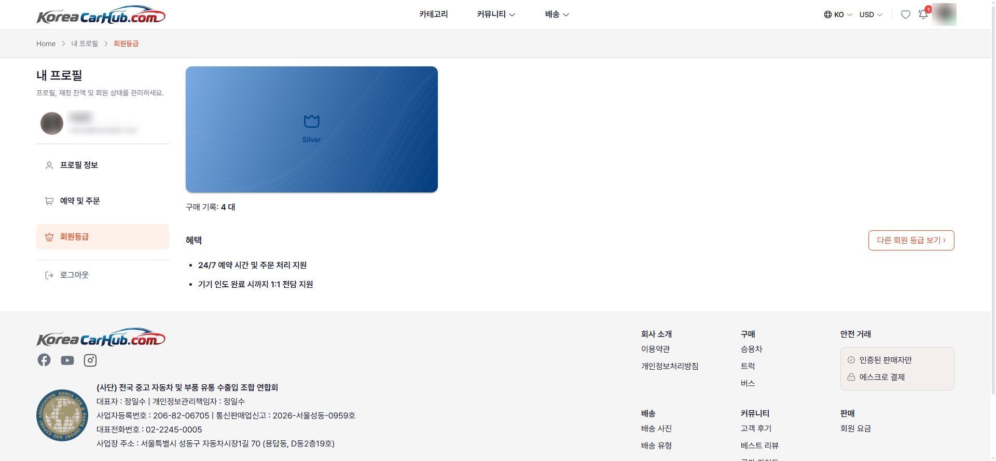Select 예약 및 주문 in sidebar
This screenshot has width=996, height=461.
point(103,201)
